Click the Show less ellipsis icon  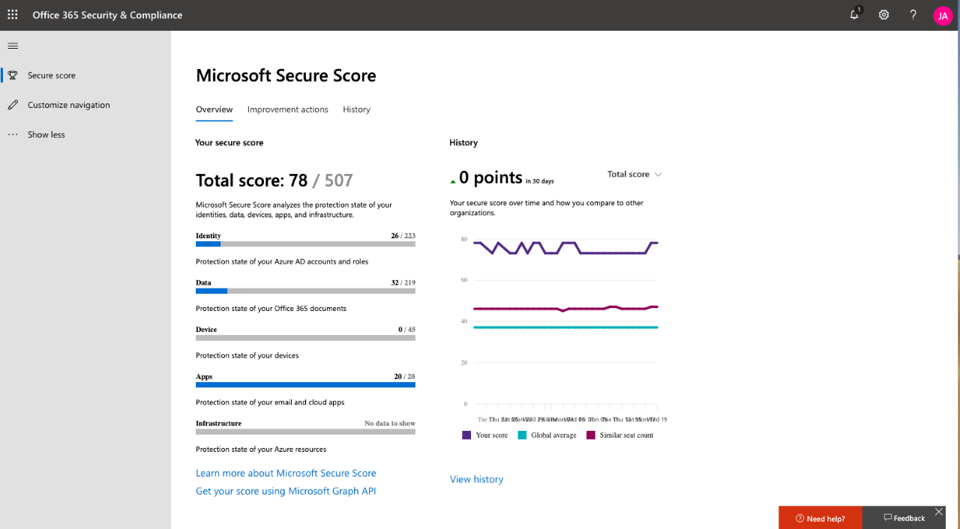[12, 134]
